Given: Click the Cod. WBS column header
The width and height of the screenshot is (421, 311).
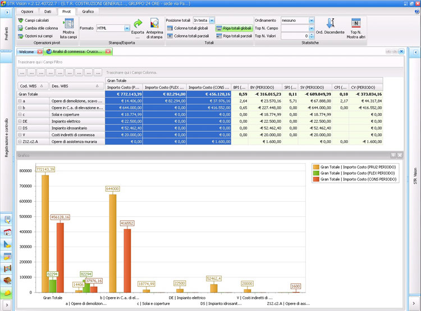Looking at the screenshot, I should (28, 86).
